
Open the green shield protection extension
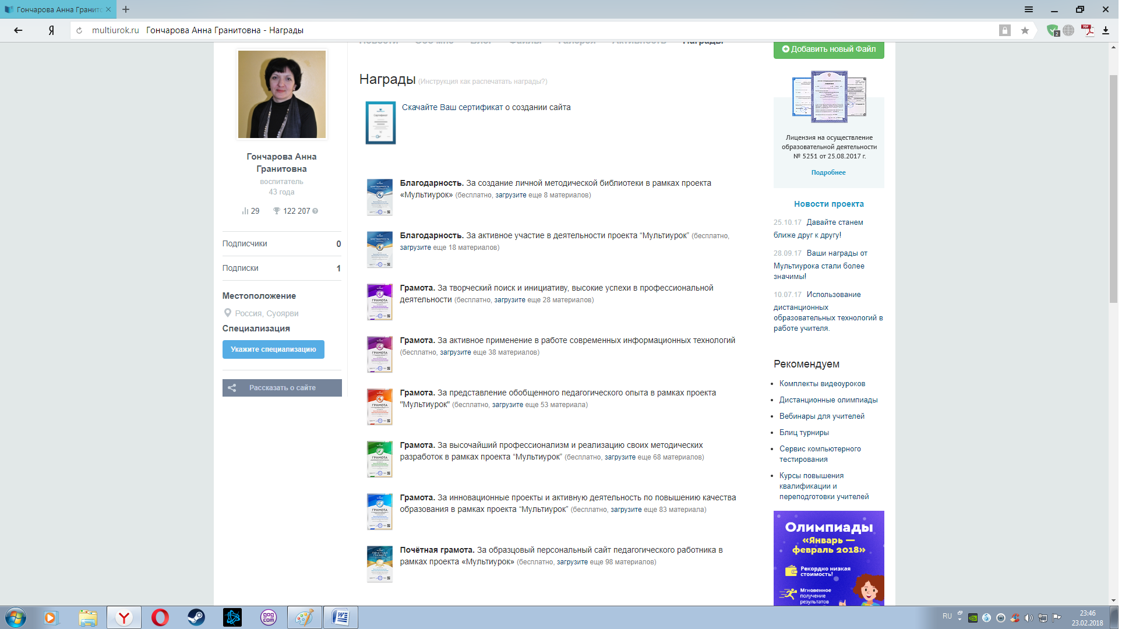[x=1052, y=30]
